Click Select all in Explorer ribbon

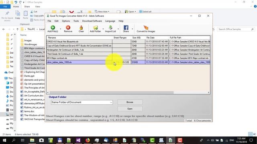145,12
